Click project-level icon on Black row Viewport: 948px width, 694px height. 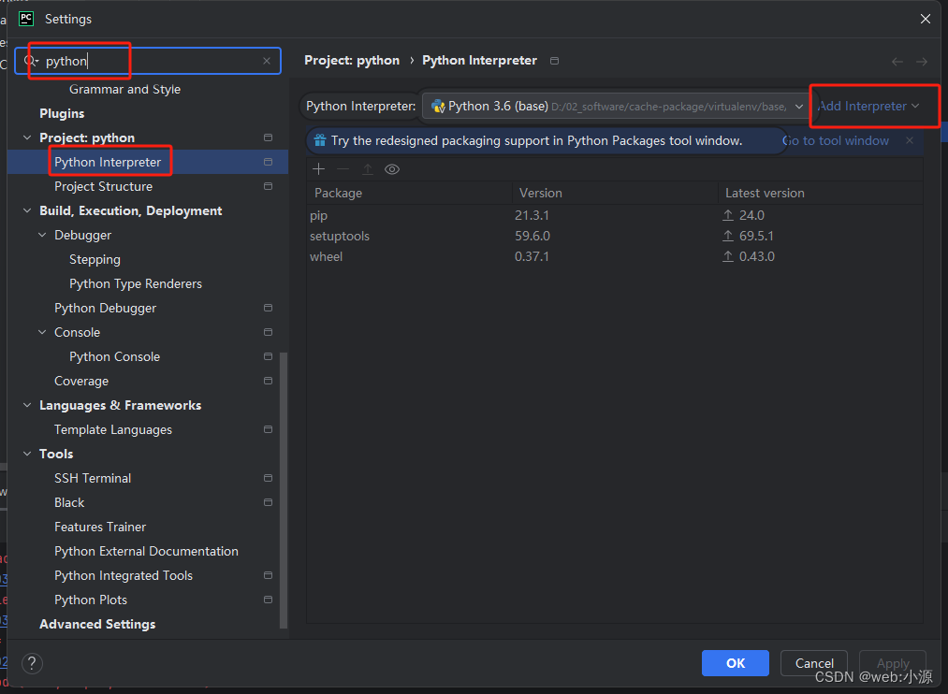[268, 502]
